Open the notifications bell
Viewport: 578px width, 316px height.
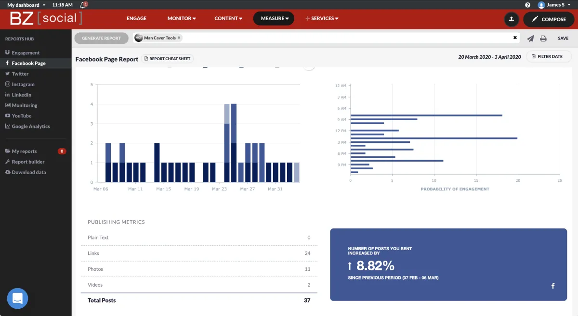(x=83, y=5)
